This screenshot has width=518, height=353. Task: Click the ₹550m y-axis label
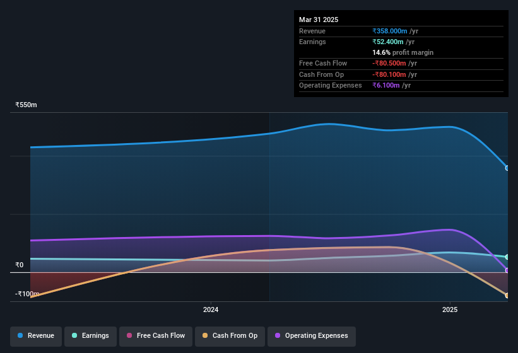click(26, 105)
